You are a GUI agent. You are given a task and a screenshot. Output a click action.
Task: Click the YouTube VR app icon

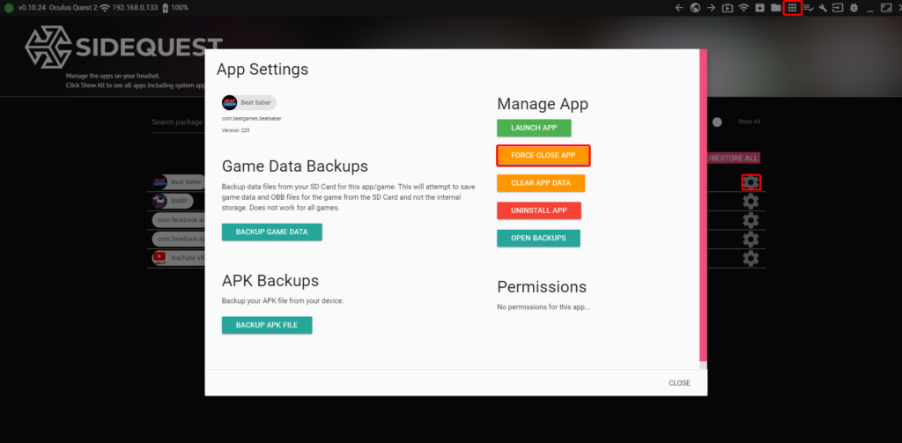point(159,258)
